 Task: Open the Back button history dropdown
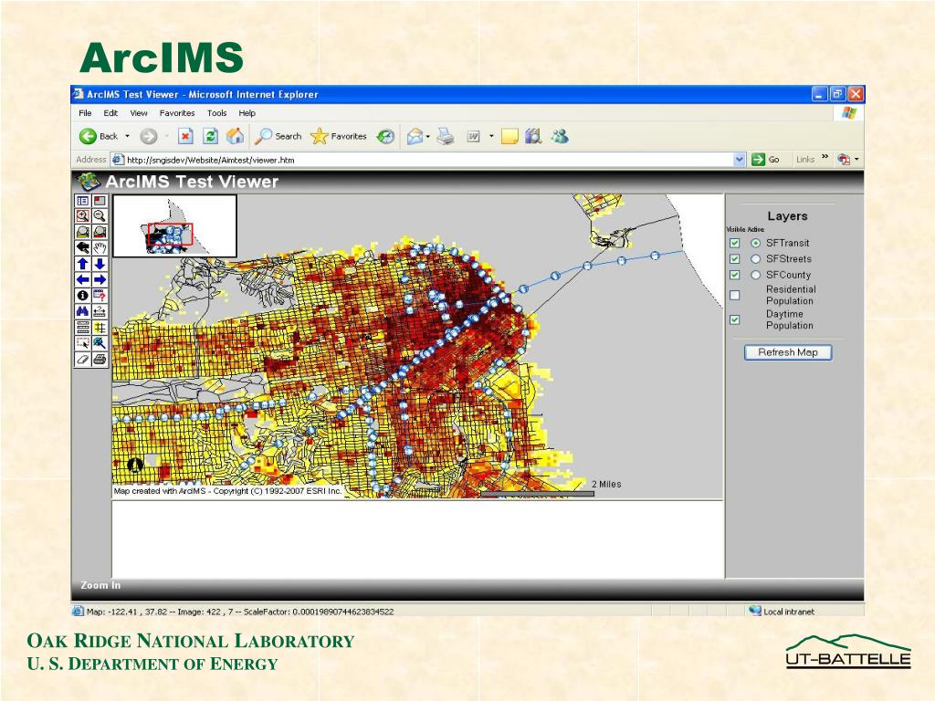[x=127, y=137]
